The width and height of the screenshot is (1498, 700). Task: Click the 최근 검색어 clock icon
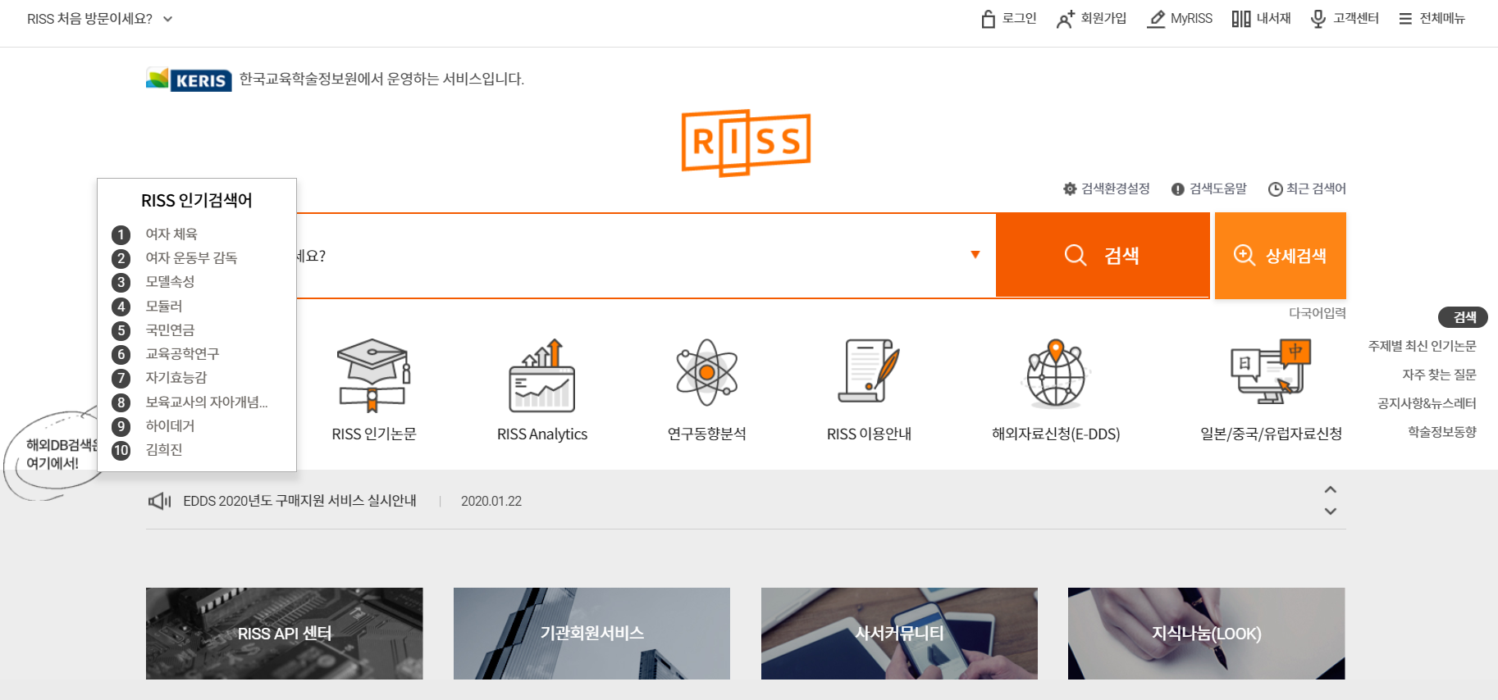(1276, 189)
